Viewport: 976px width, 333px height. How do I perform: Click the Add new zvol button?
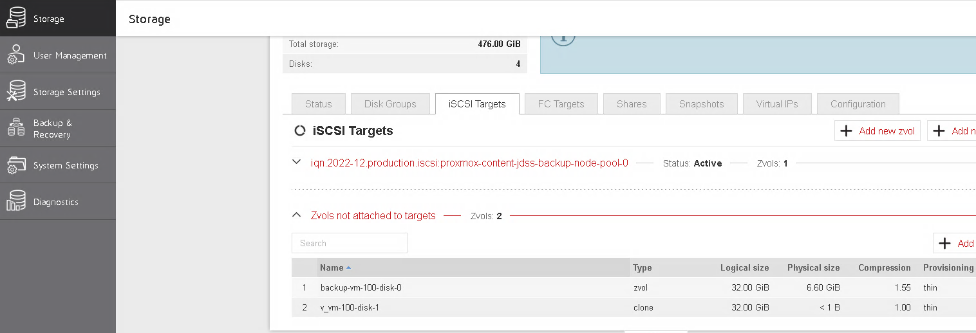(x=878, y=130)
